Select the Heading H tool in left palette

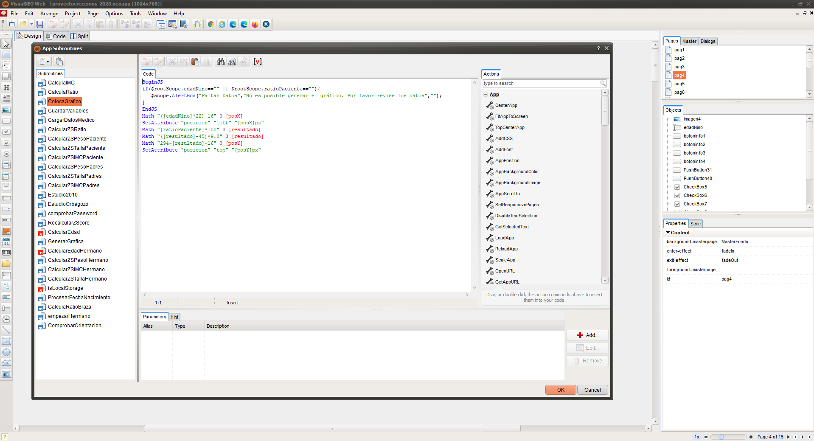click(x=6, y=87)
